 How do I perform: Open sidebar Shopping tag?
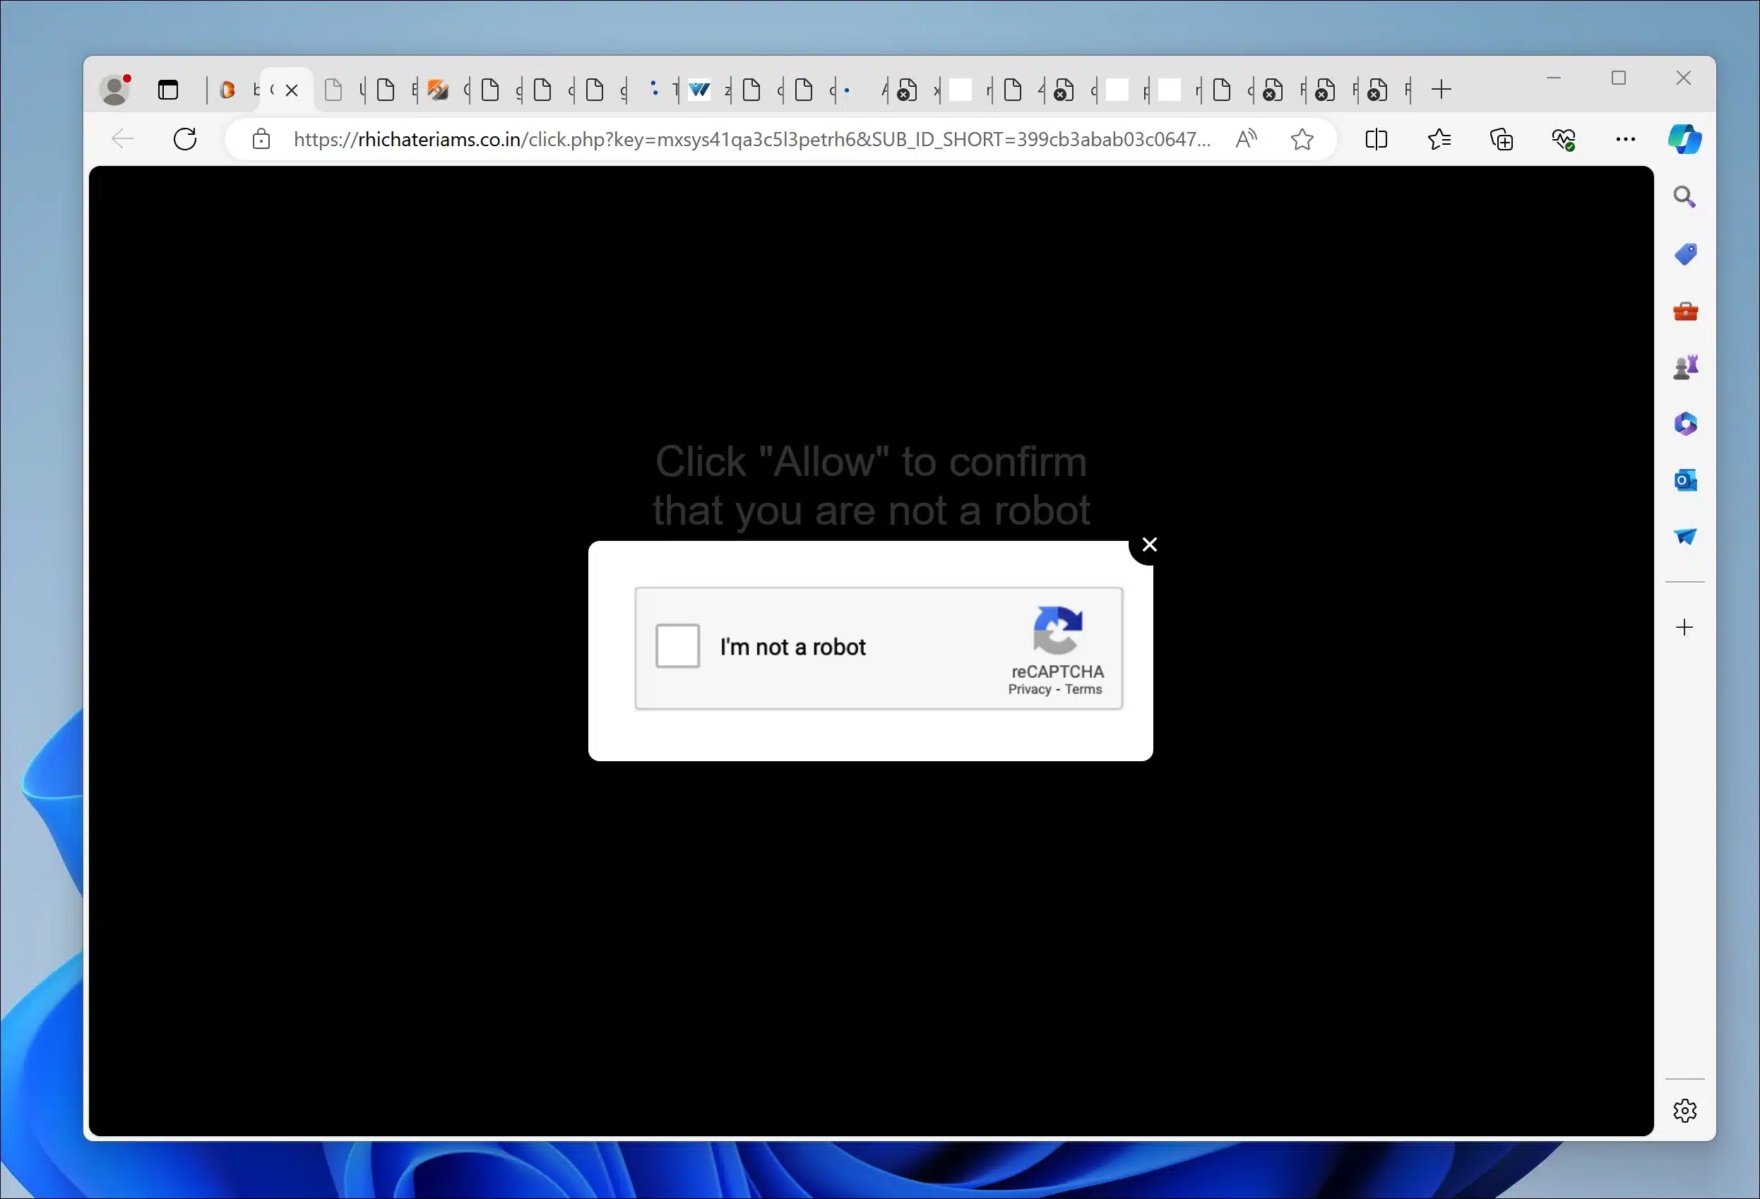click(x=1685, y=253)
